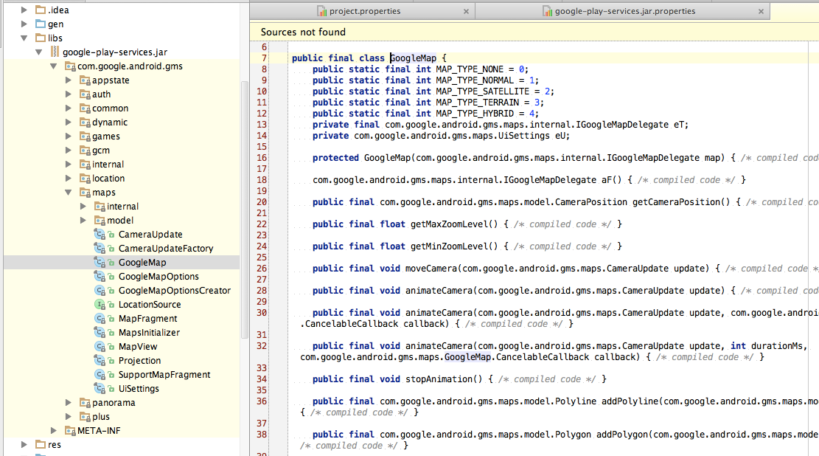
Task: Expand the res folder
Action: tap(24, 445)
